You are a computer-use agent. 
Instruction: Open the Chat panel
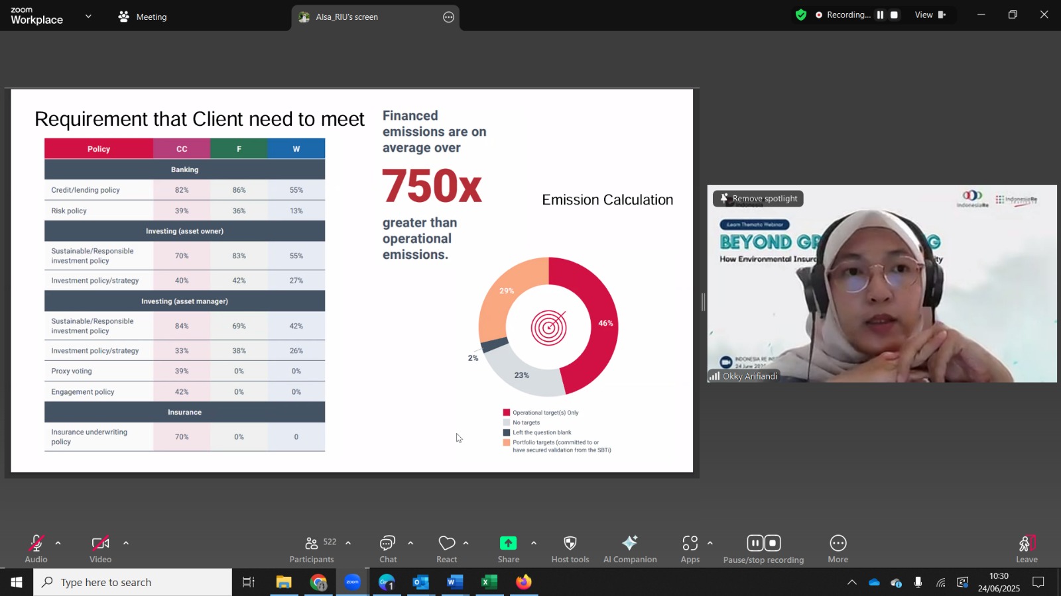pos(388,549)
